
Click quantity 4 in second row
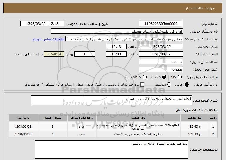pyautogui.click(x=53, y=134)
